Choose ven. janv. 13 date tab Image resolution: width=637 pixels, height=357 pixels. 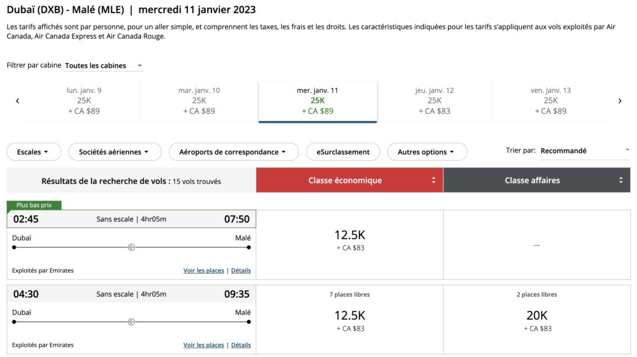(551, 101)
